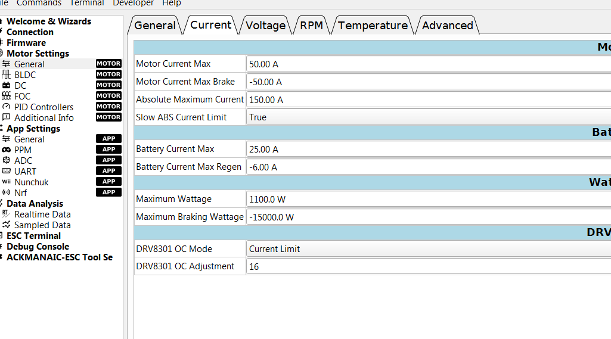
Task: Open the Realtime Data page
Action: point(42,214)
